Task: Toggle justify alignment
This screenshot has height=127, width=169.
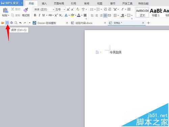Action: point(105,15)
